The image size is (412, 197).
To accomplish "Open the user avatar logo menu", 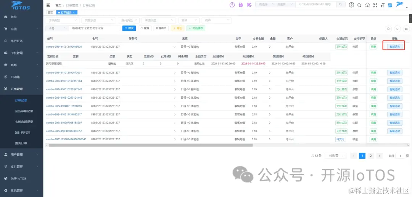I will 400,5.
